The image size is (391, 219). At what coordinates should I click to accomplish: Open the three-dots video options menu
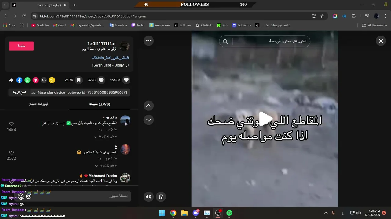tap(148, 40)
